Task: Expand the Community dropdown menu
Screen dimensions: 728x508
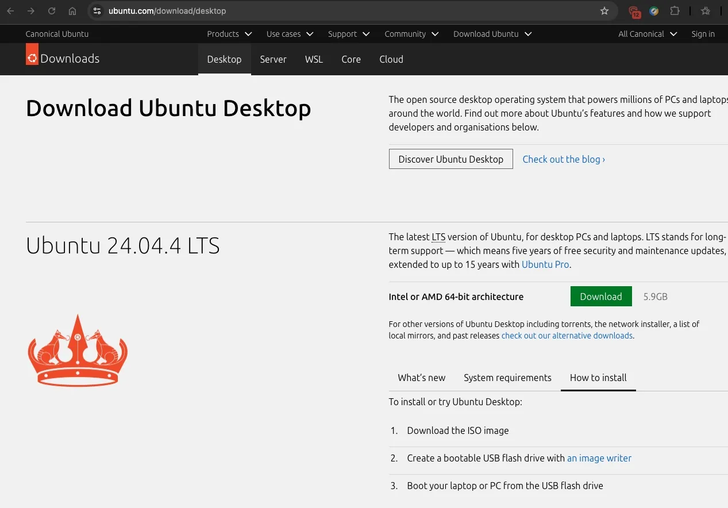Action: click(411, 34)
